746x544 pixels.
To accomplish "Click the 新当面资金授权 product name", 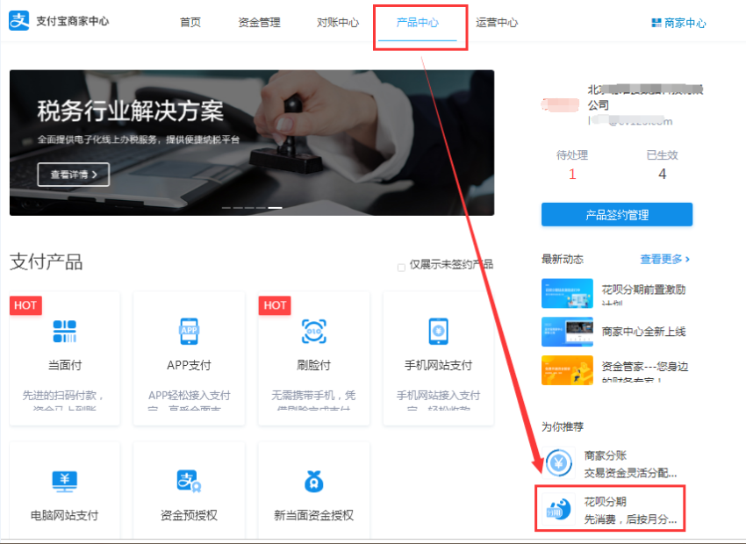I will click(x=313, y=515).
